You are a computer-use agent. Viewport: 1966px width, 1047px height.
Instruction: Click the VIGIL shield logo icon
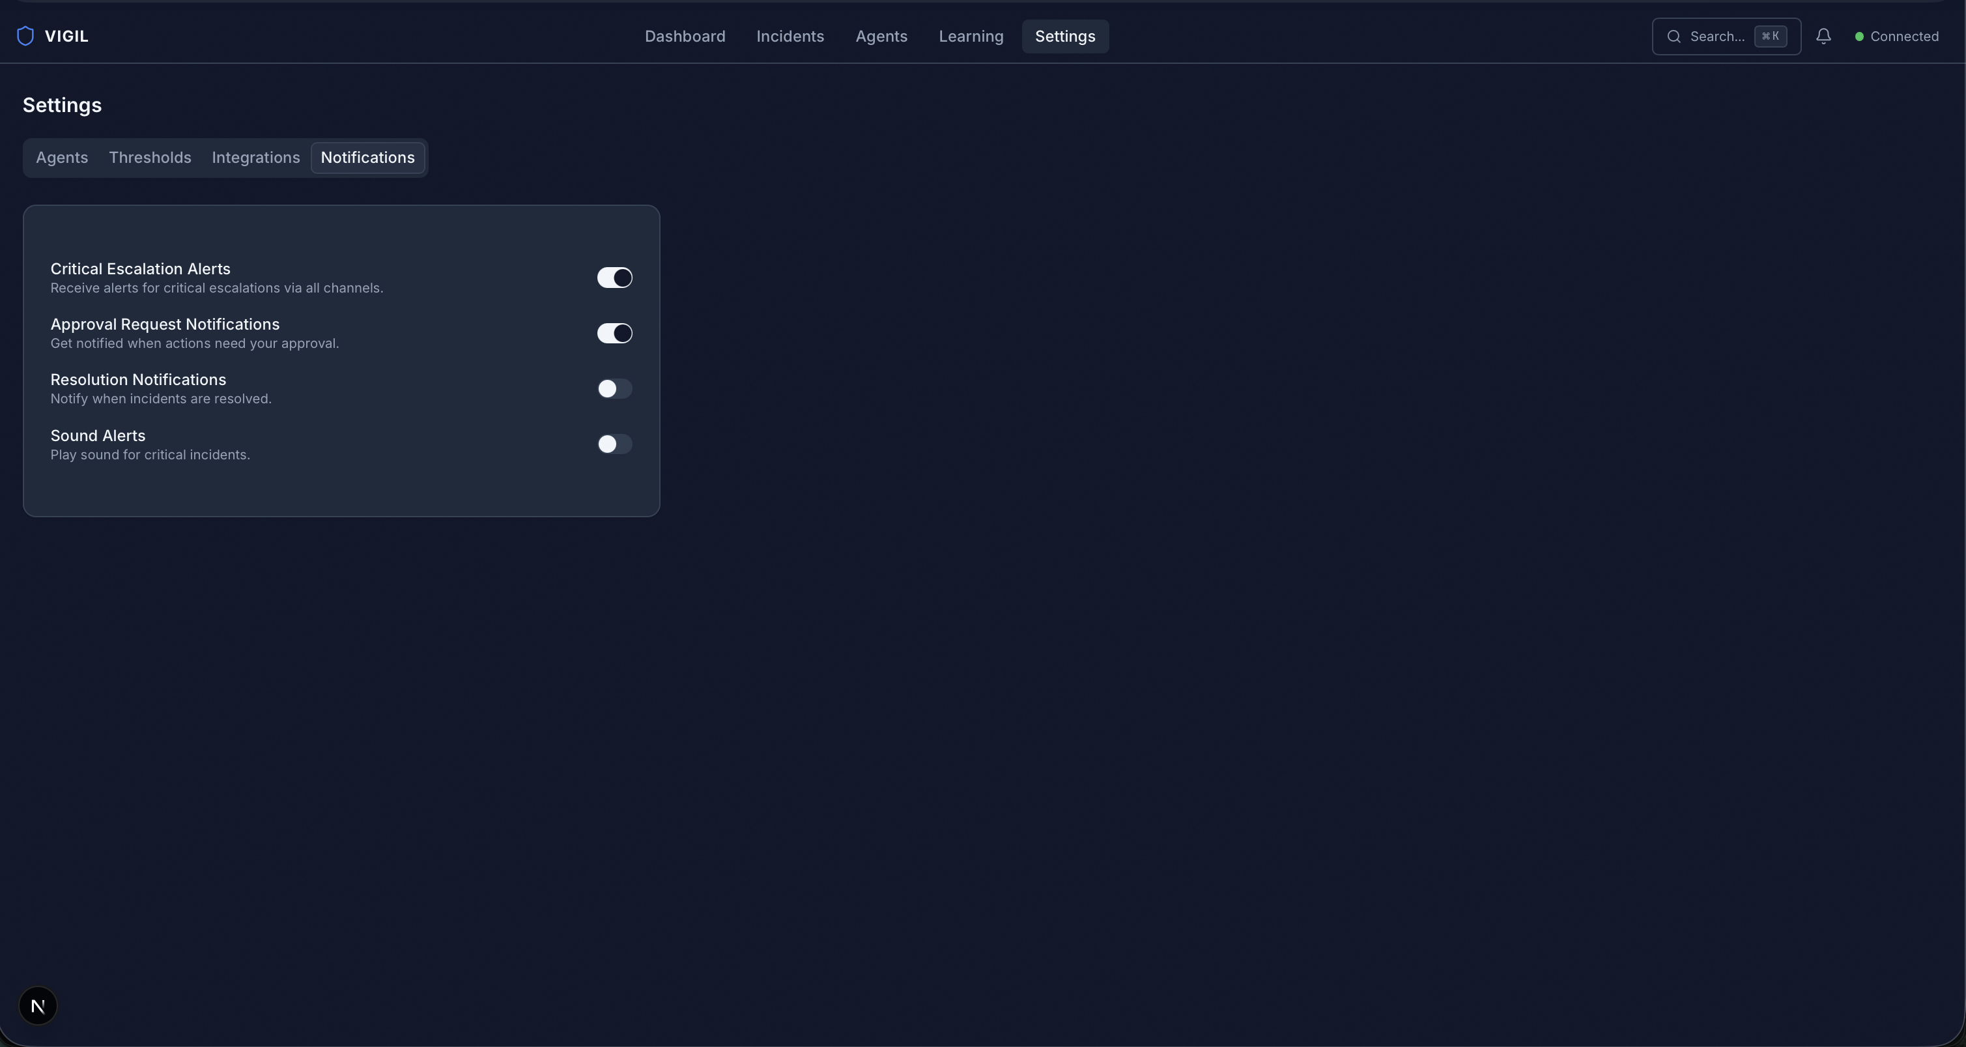[x=25, y=36]
